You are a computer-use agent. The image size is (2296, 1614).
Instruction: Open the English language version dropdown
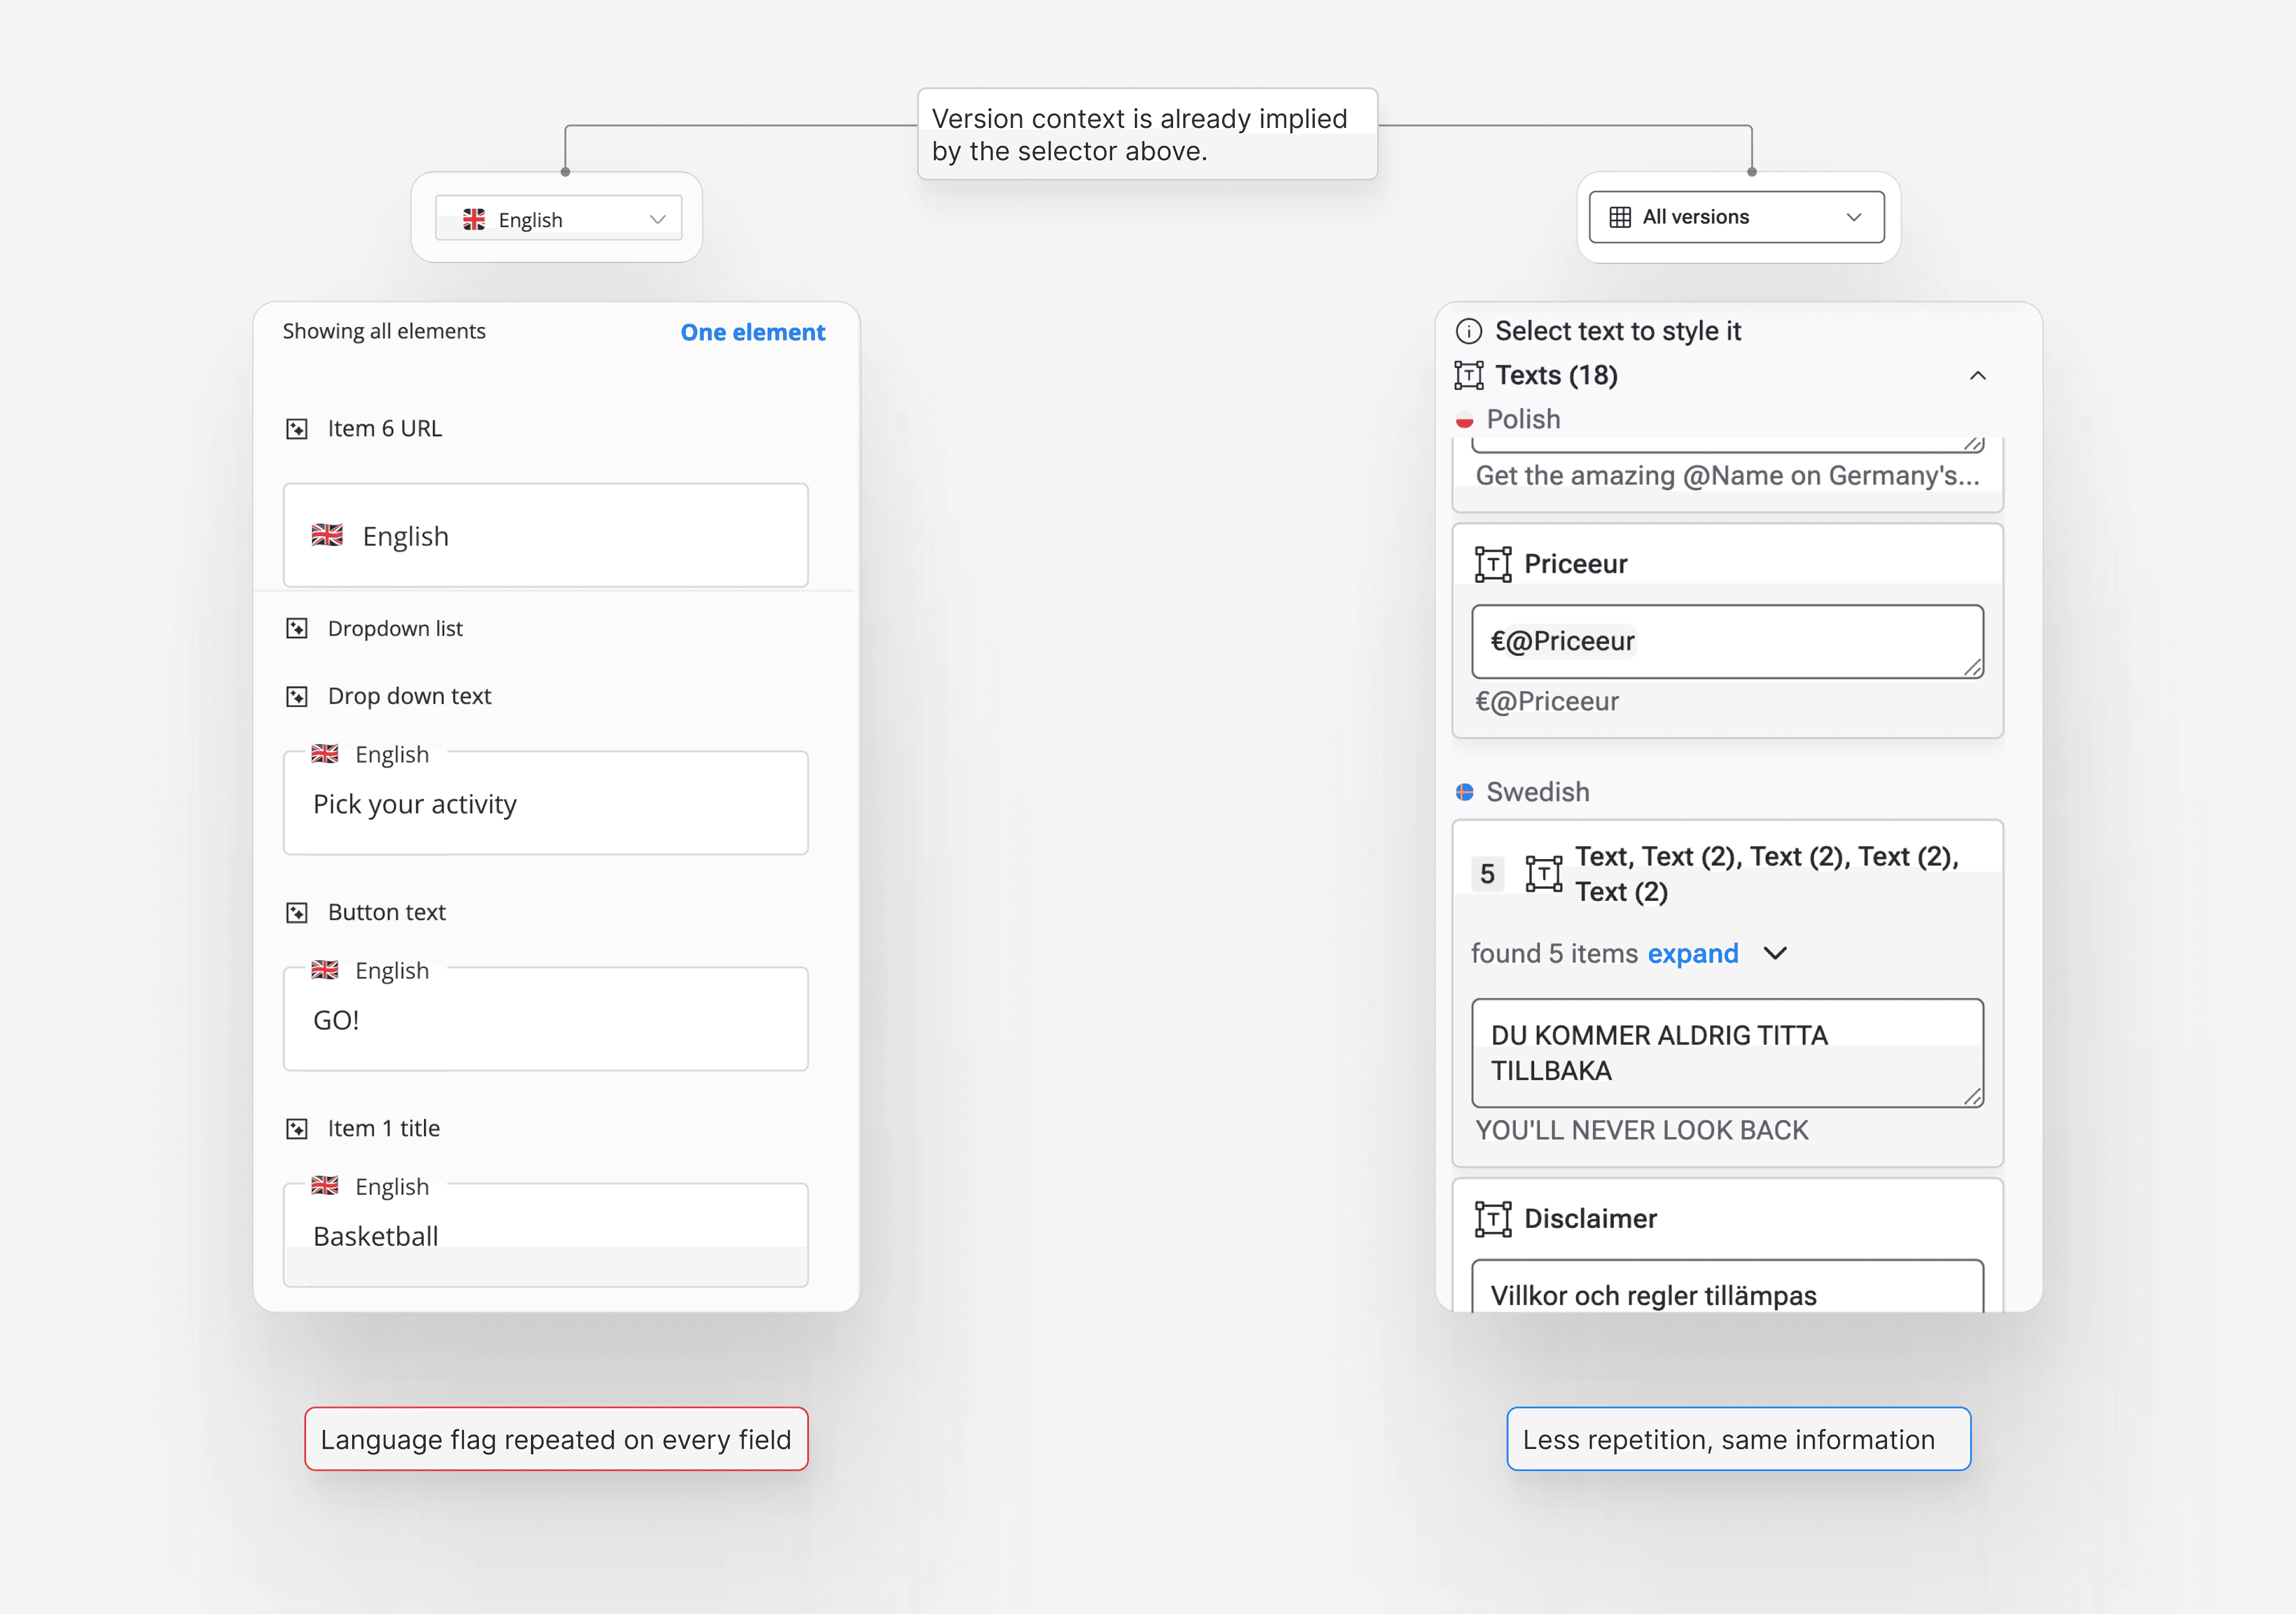559,219
